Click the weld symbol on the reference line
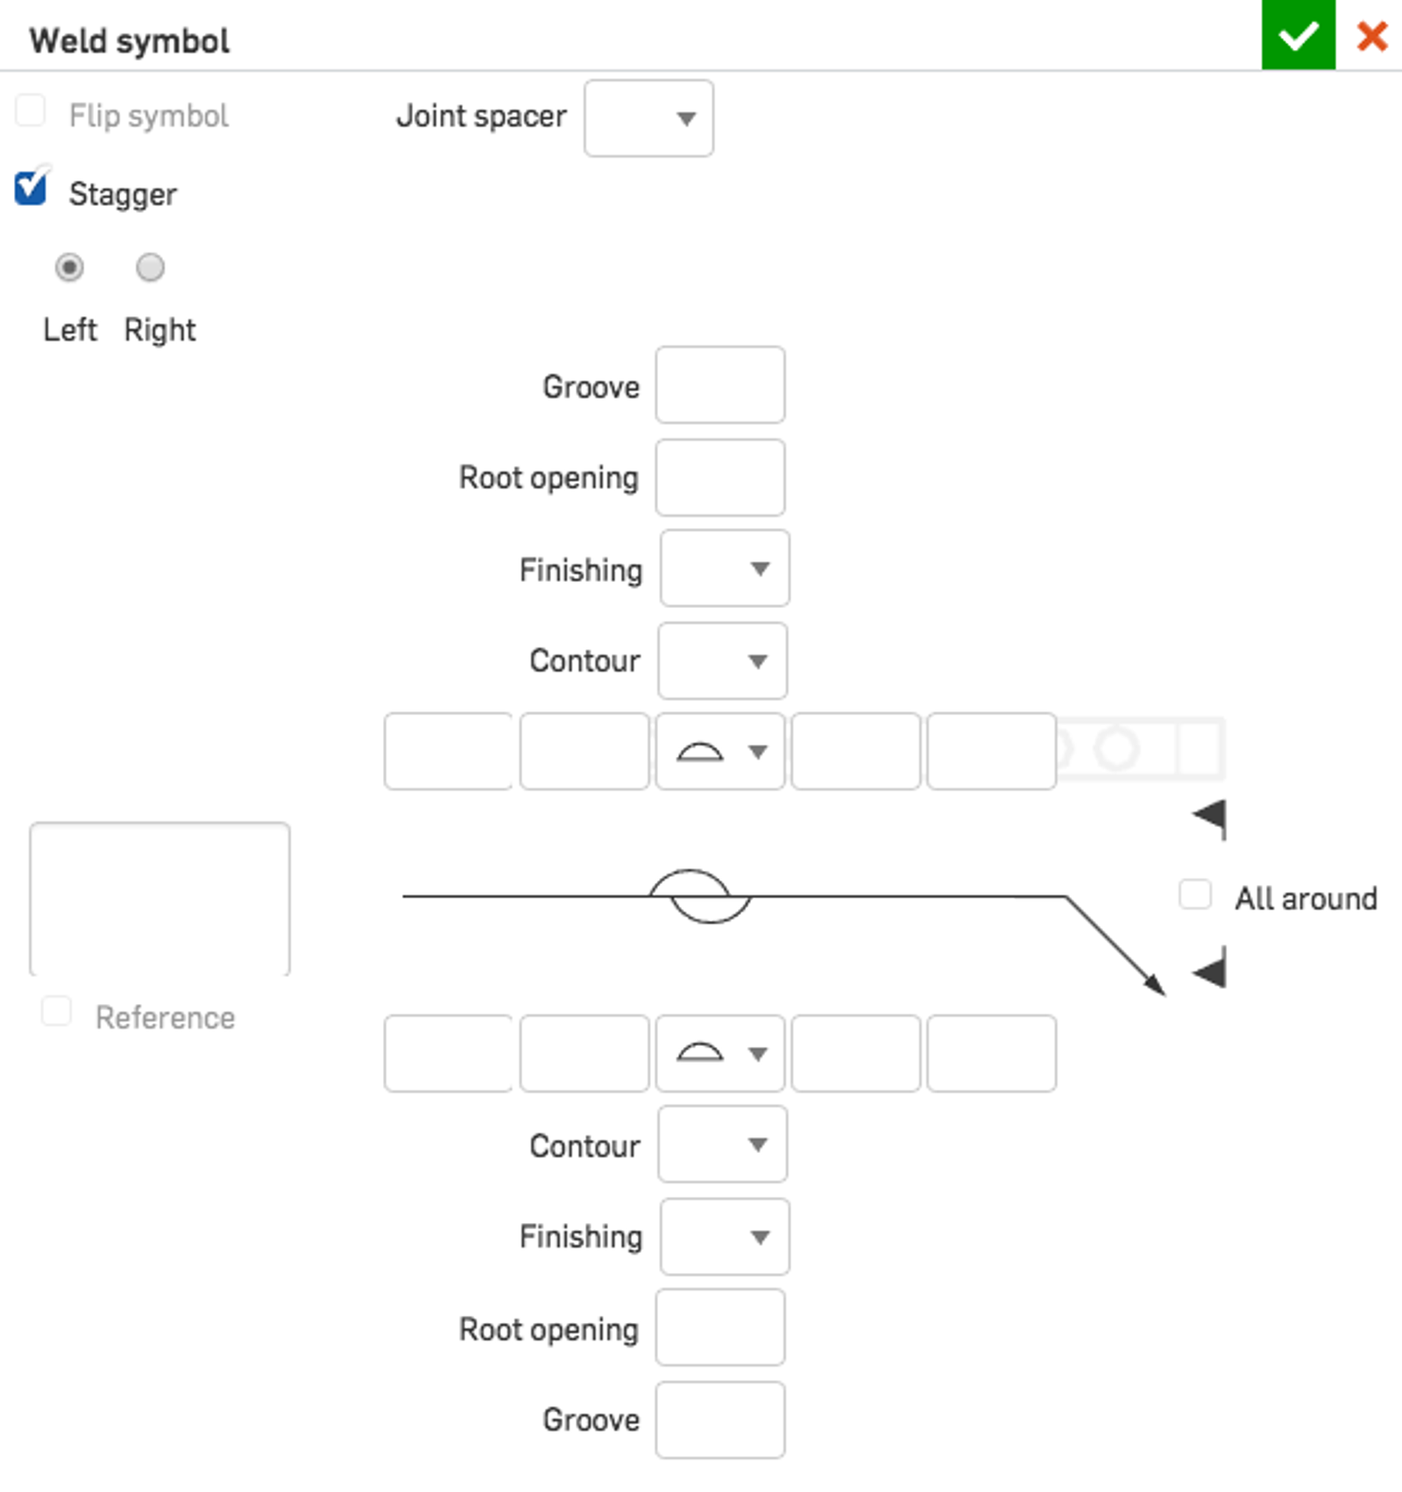Image resolution: width=1402 pixels, height=1492 pixels. [699, 896]
